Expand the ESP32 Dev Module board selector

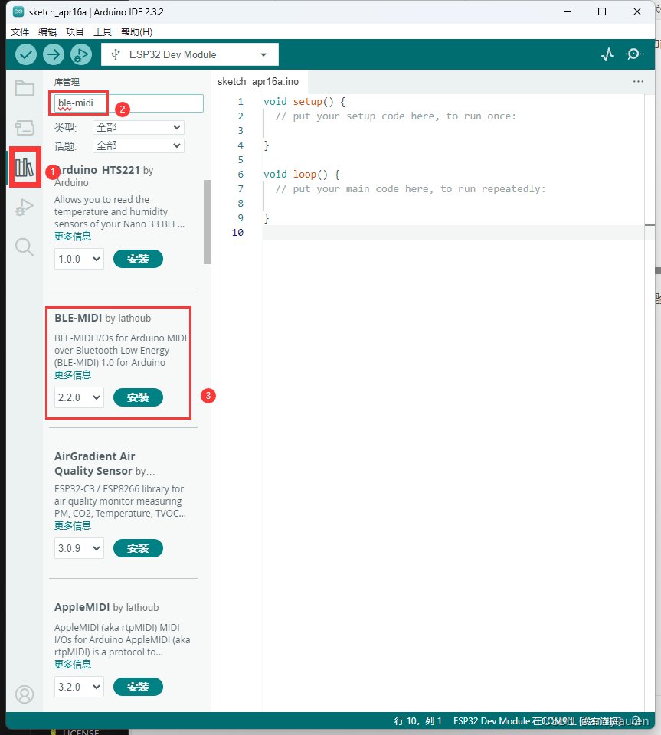point(190,55)
